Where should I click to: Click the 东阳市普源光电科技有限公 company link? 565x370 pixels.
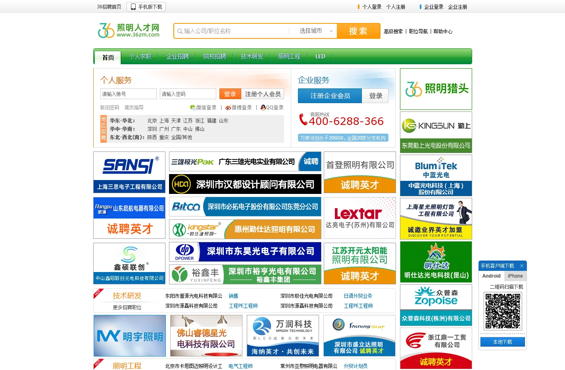click(194, 296)
